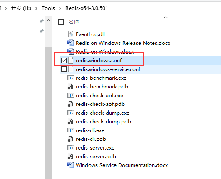The width and height of the screenshot is (221, 179).
Task: Select the redis-check-dump.exe file name
Action: click(102, 113)
